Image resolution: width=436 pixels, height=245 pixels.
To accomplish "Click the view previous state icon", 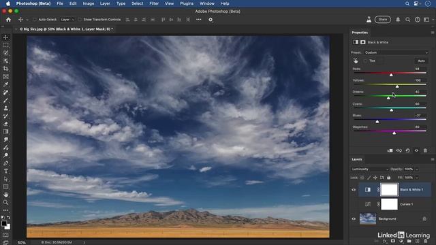I will click(x=399, y=150).
